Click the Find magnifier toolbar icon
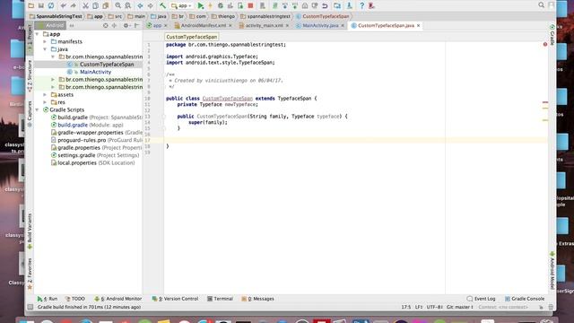Screen dimensions: 574x323 (118, 5)
